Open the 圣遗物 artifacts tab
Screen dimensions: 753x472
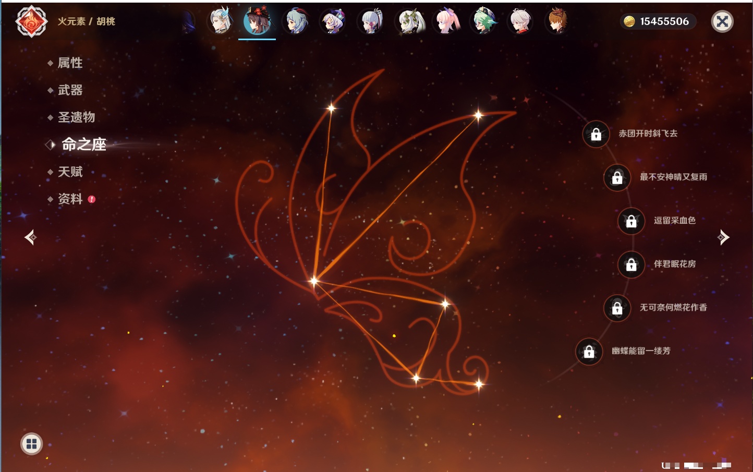point(76,117)
